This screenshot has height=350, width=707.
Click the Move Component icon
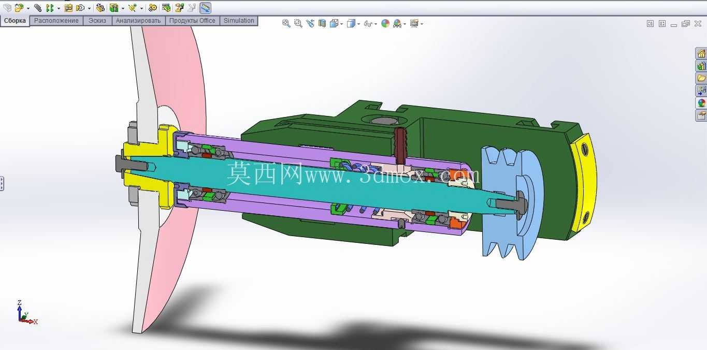pyautogui.click(x=80, y=8)
